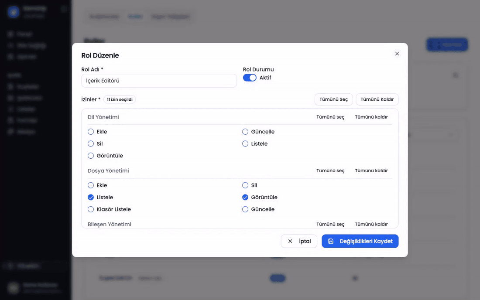Viewport: 480px width, 300px height.
Task: Cancel the edit with the İptal button
Action: click(x=299, y=241)
